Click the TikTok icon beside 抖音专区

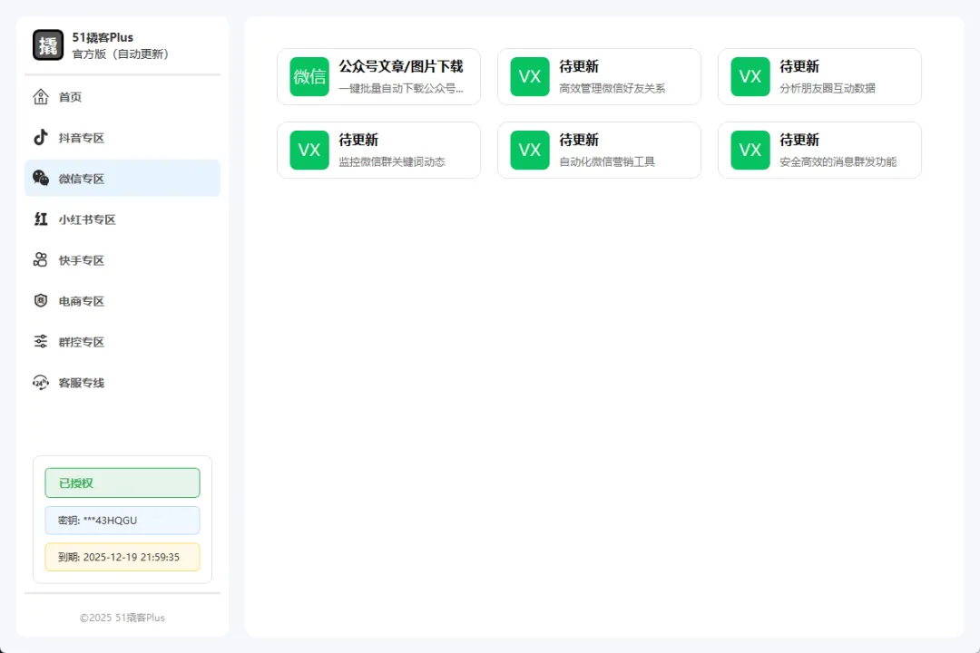click(41, 138)
